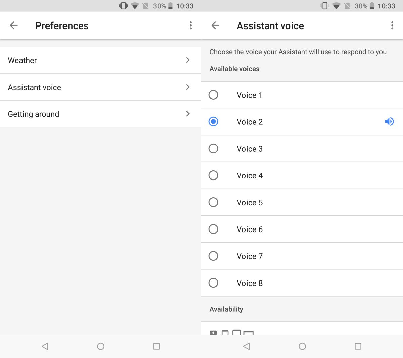Tap the Voice 7 row label

tap(250, 256)
